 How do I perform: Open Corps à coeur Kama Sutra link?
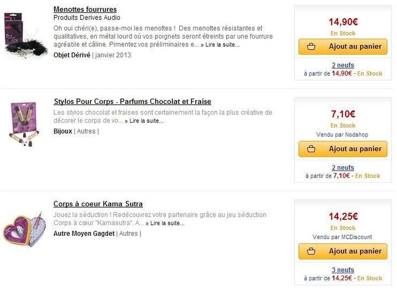(98, 204)
